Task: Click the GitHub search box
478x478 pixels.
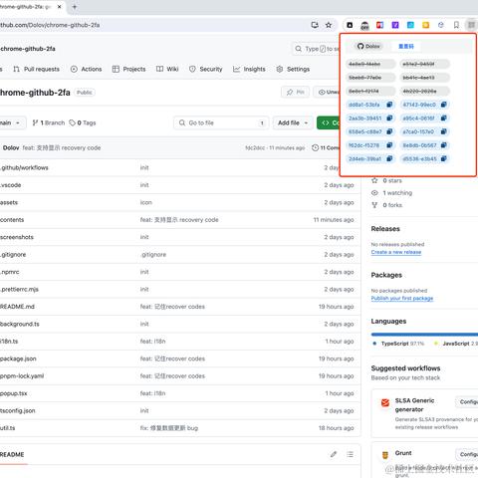Action: click(316, 49)
